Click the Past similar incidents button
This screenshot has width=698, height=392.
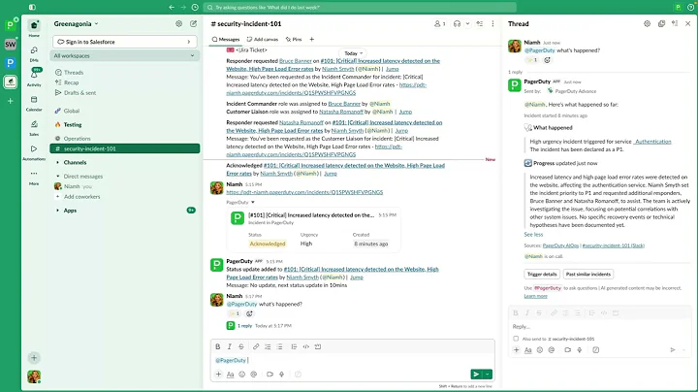588,274
